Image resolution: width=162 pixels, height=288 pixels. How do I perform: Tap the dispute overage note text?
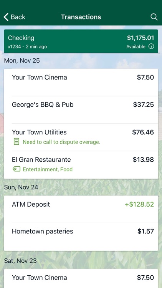(61, 142)
